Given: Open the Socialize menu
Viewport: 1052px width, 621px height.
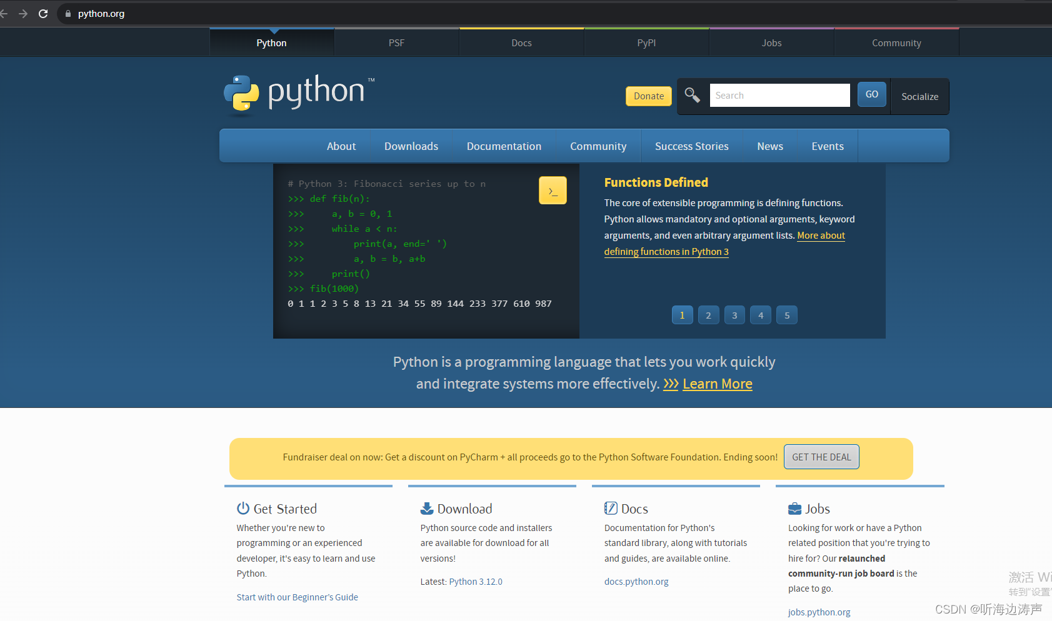Looking at the screenshot, I should click(x=919, y=96).
